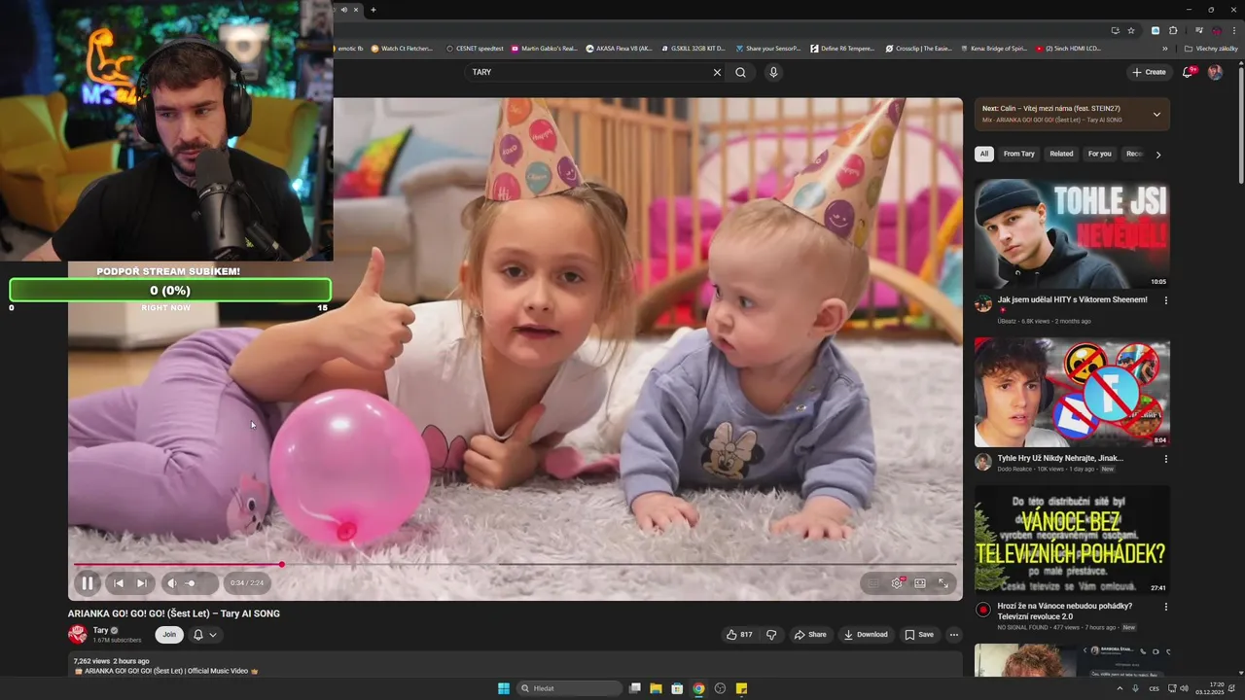Download the video
Screen dimensions: 1245x700
click(866, 635)
